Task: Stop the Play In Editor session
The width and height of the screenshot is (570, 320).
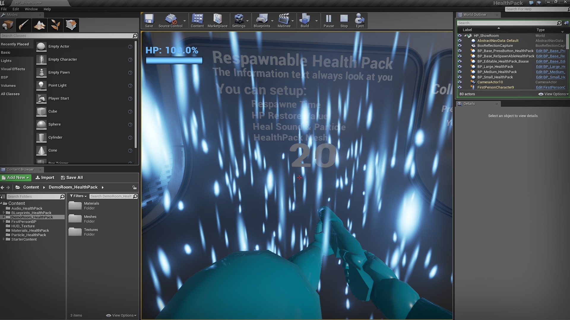Action: click(x=344, y=21)
